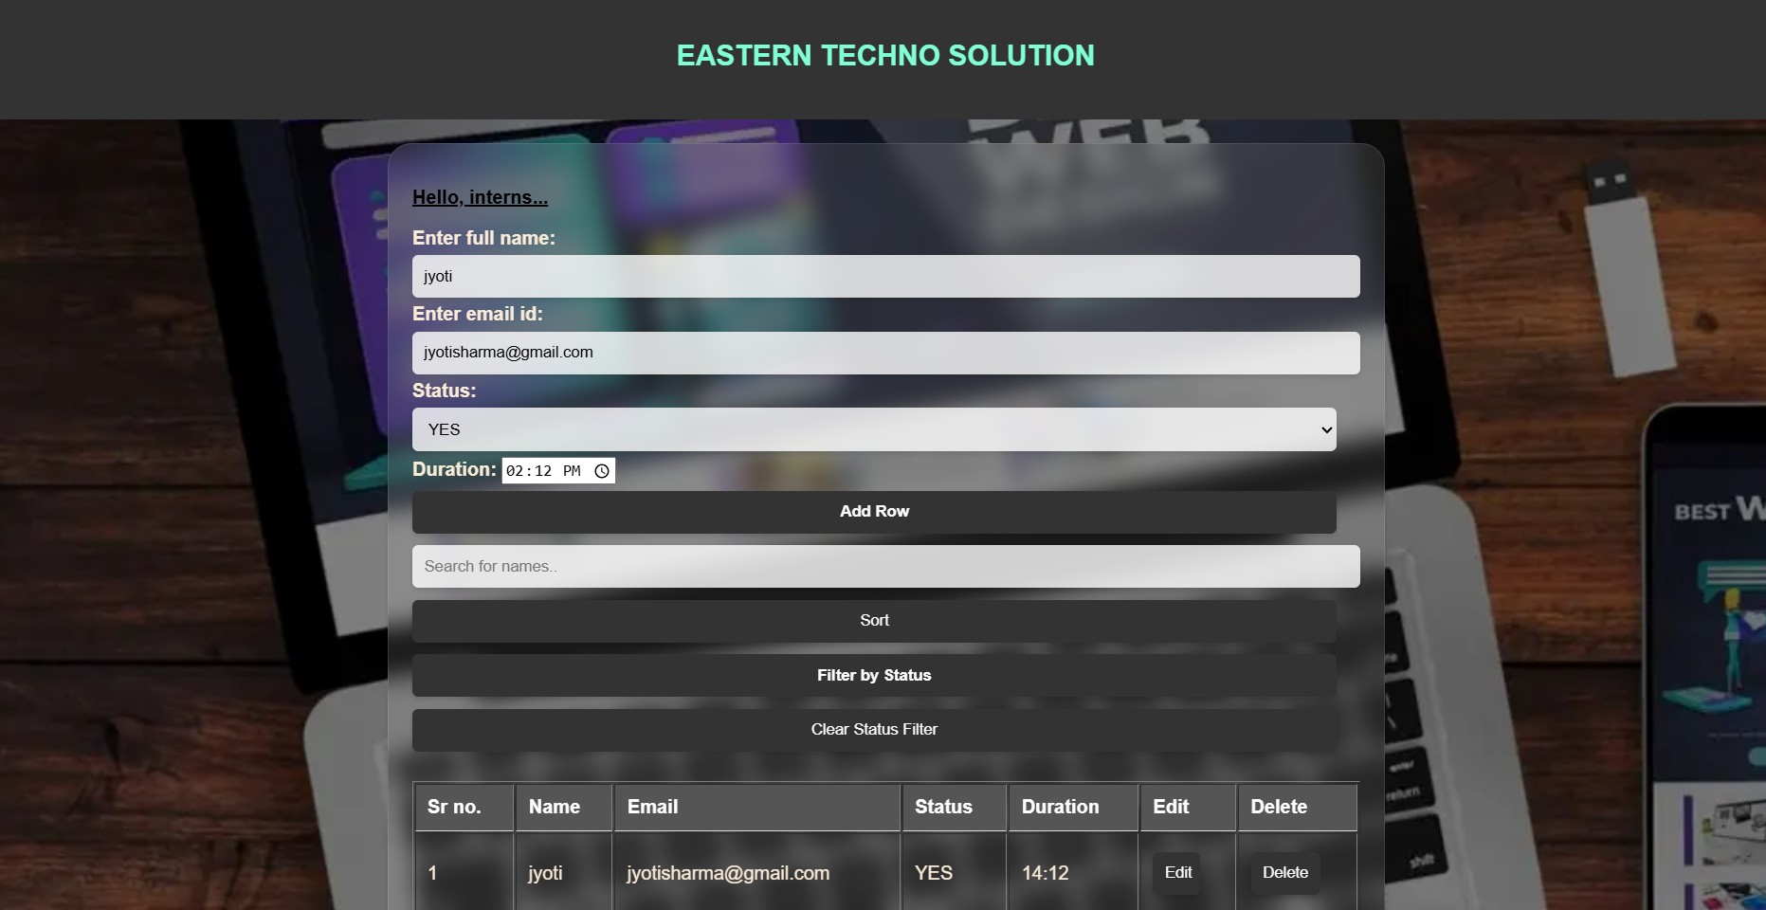The width and height of the screenshot is (1766, 910).
Task: Click the Add Row button
Action: (873, 512)
